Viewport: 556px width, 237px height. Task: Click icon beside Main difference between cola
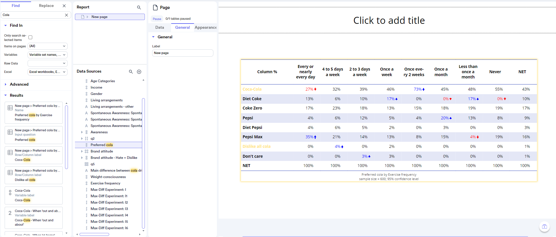(87, 170)
